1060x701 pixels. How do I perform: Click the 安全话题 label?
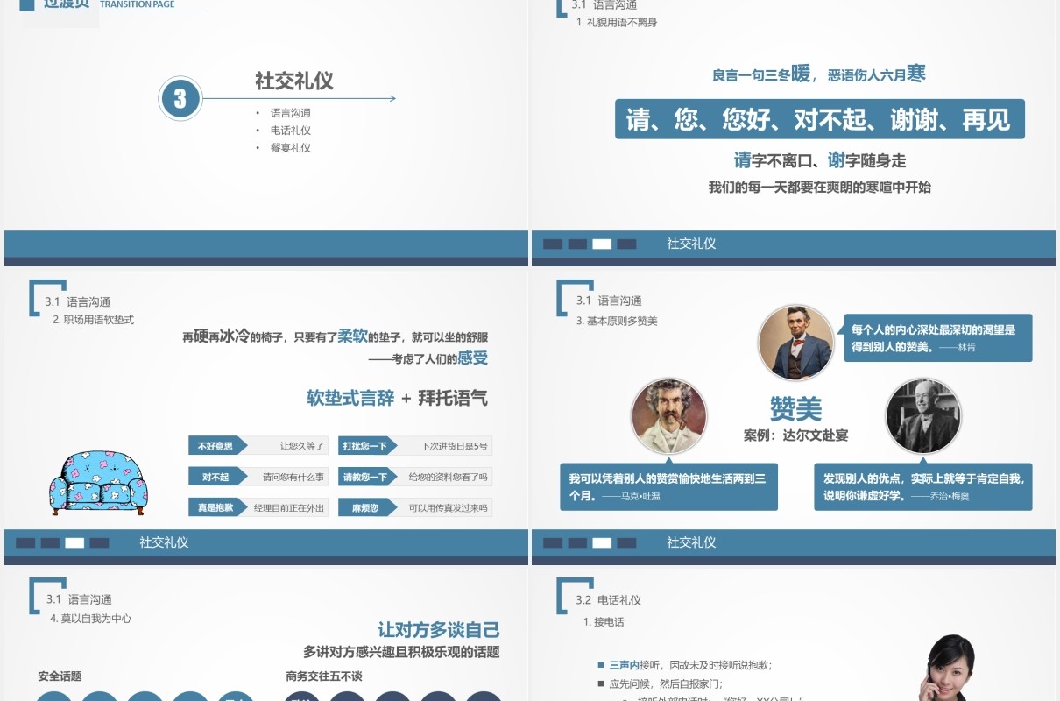point(60,676)
